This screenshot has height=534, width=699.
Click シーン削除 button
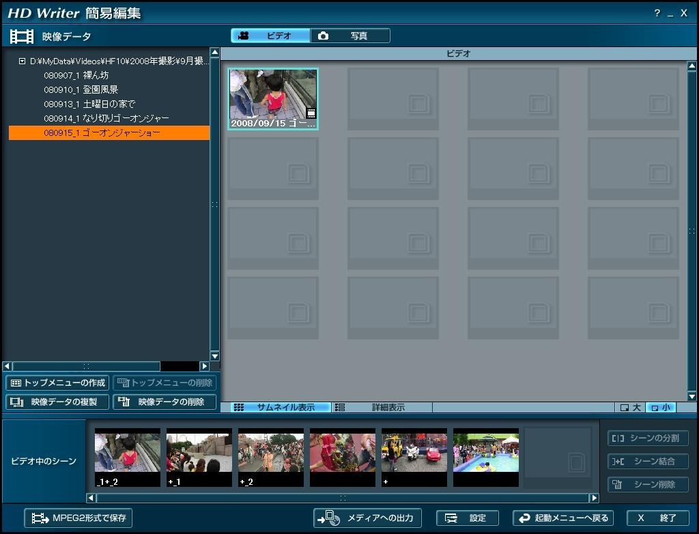[648, 484]
